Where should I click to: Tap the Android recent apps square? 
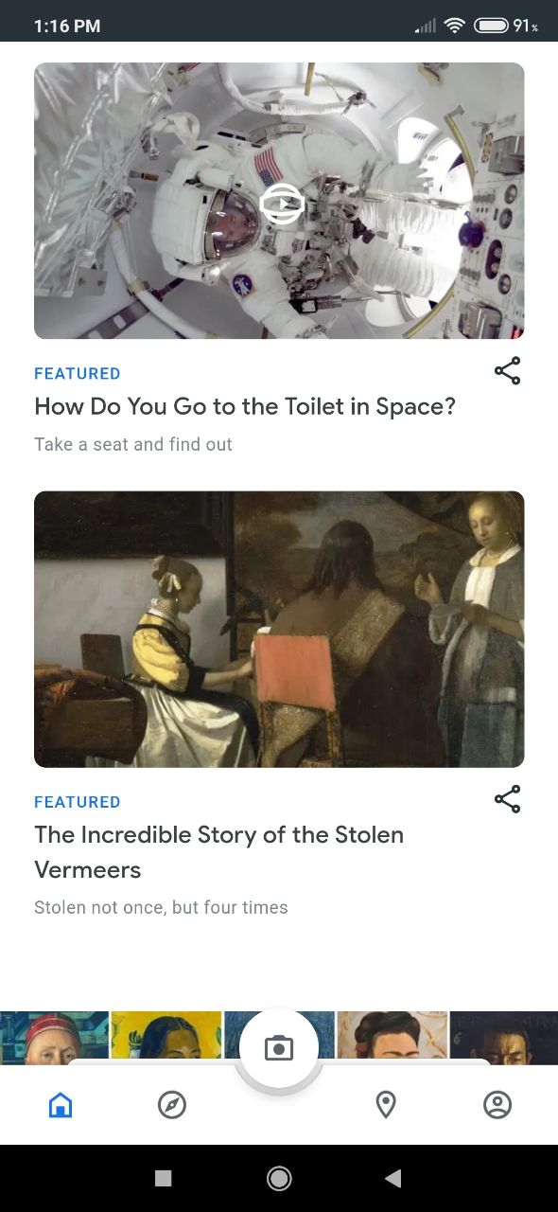tap(164, 1178)
